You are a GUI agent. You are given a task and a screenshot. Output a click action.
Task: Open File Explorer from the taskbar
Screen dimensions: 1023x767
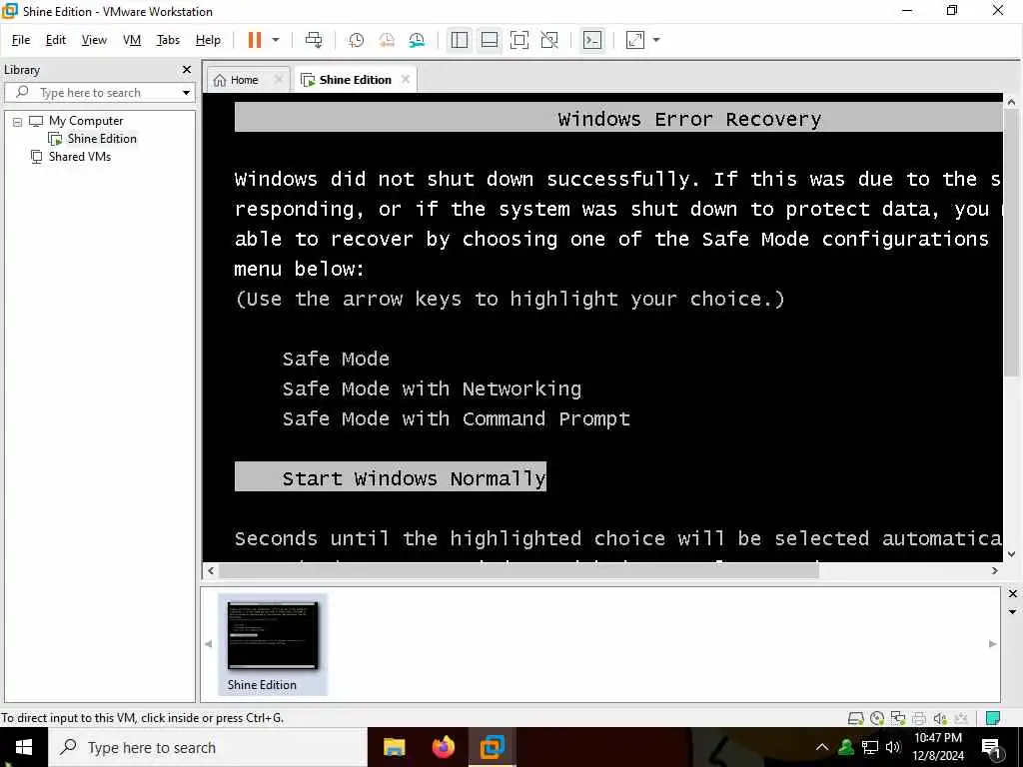(x=394, y=747)
